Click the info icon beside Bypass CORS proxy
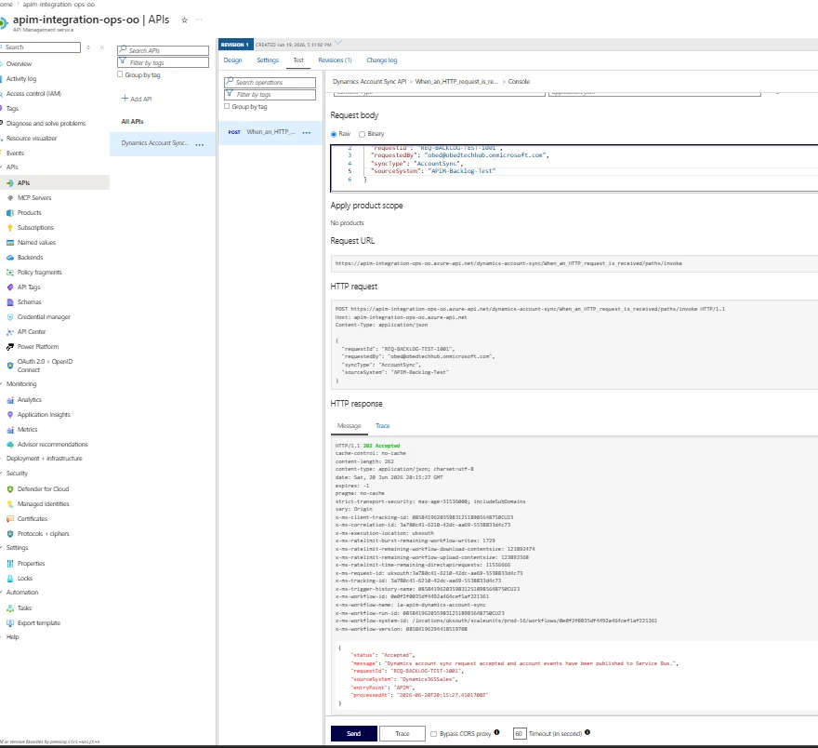The image size is (818, 748). tap(496, 732)
